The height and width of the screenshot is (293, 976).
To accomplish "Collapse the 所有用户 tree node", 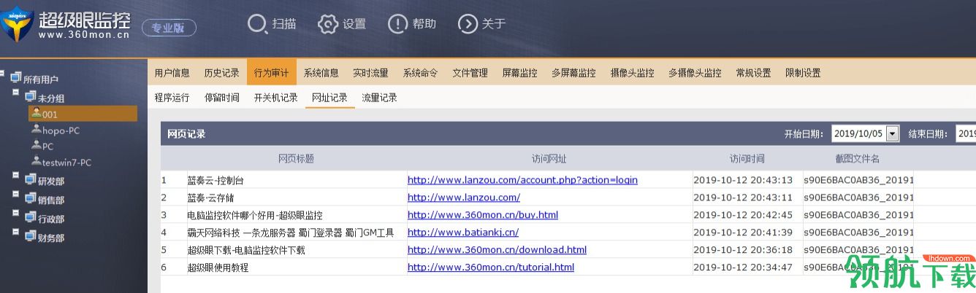I will tap(3, 74).
